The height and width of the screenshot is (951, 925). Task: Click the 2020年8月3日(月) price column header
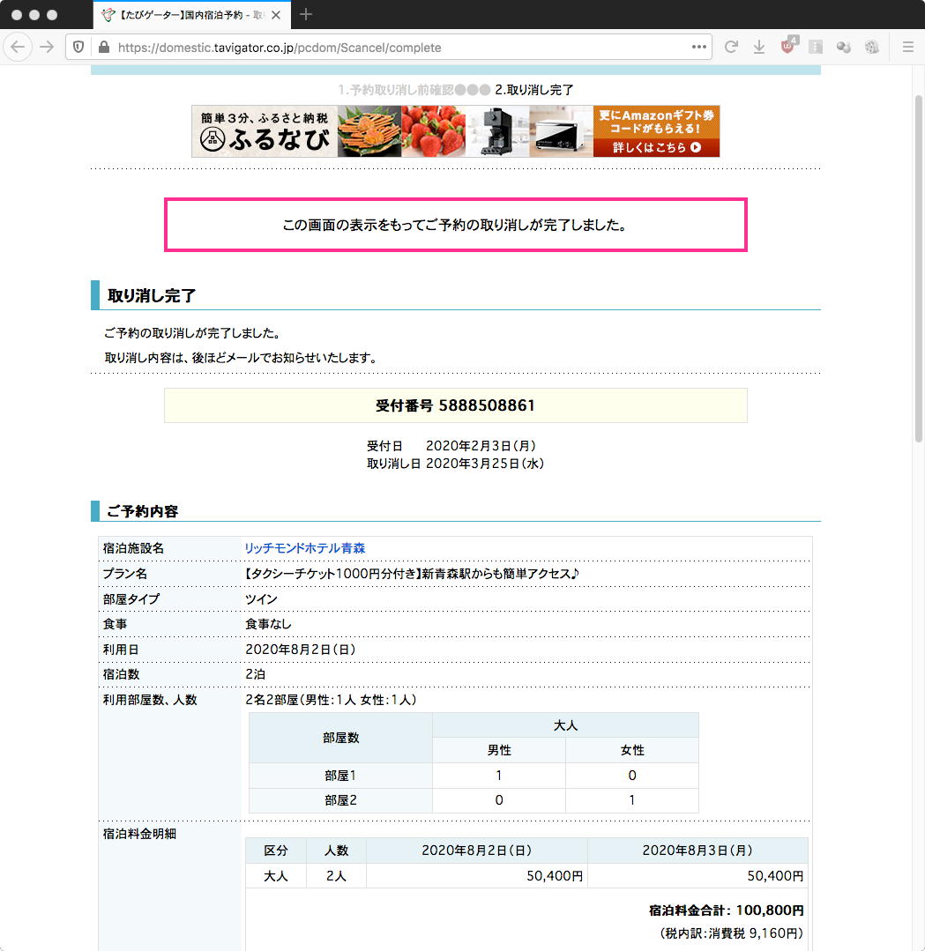coord(697,851)
